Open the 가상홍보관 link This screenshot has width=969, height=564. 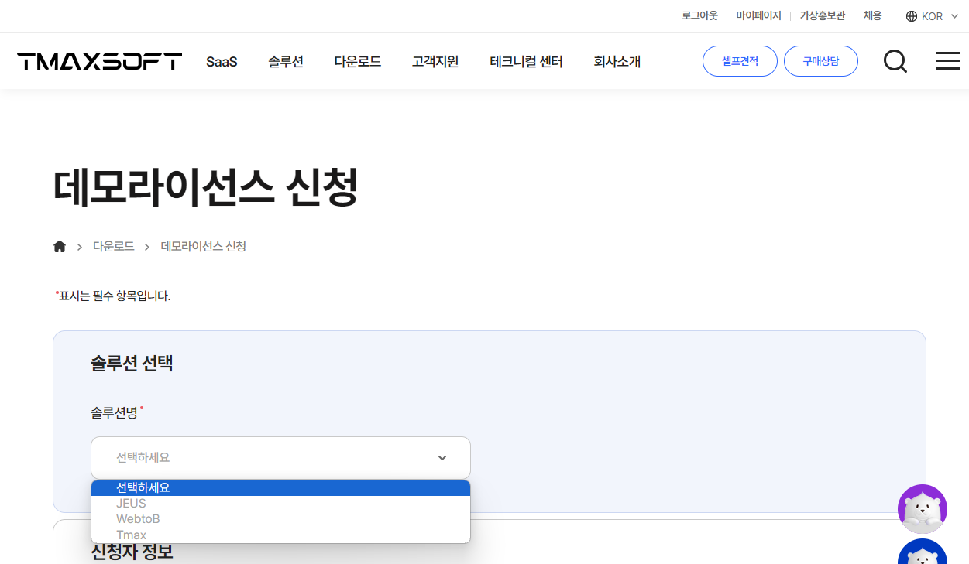[x=823, y=15]
